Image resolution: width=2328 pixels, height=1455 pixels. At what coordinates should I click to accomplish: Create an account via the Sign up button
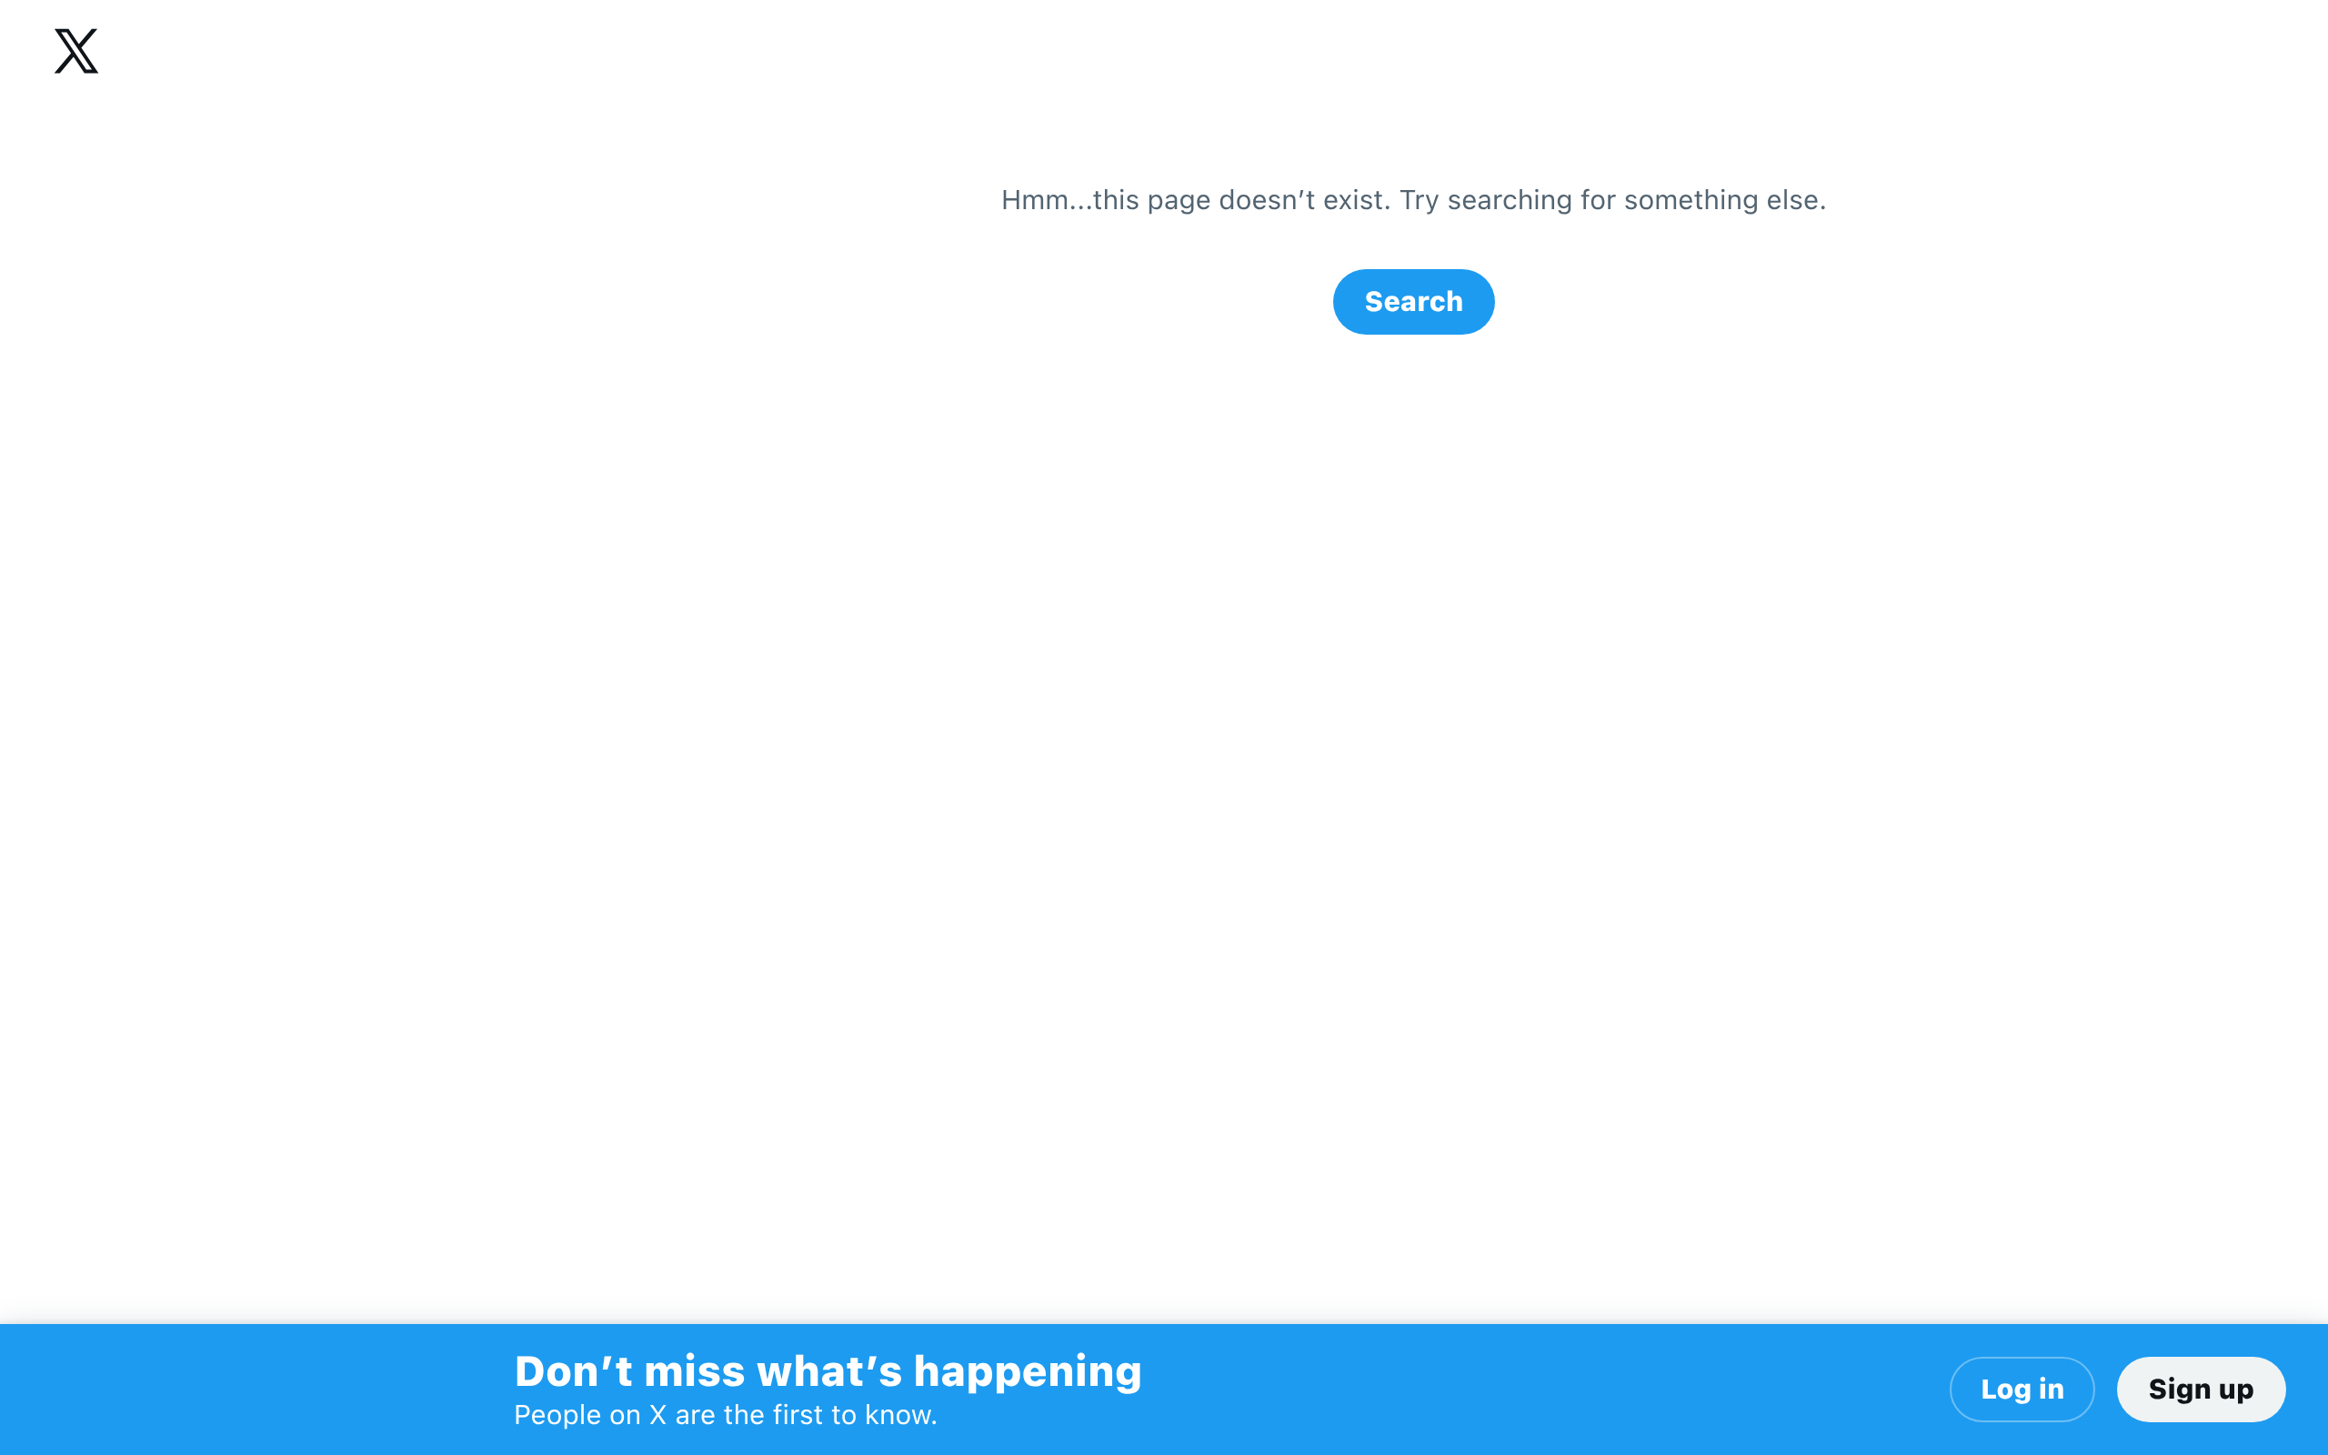pyautogui.click(x=2200, y=1389)
